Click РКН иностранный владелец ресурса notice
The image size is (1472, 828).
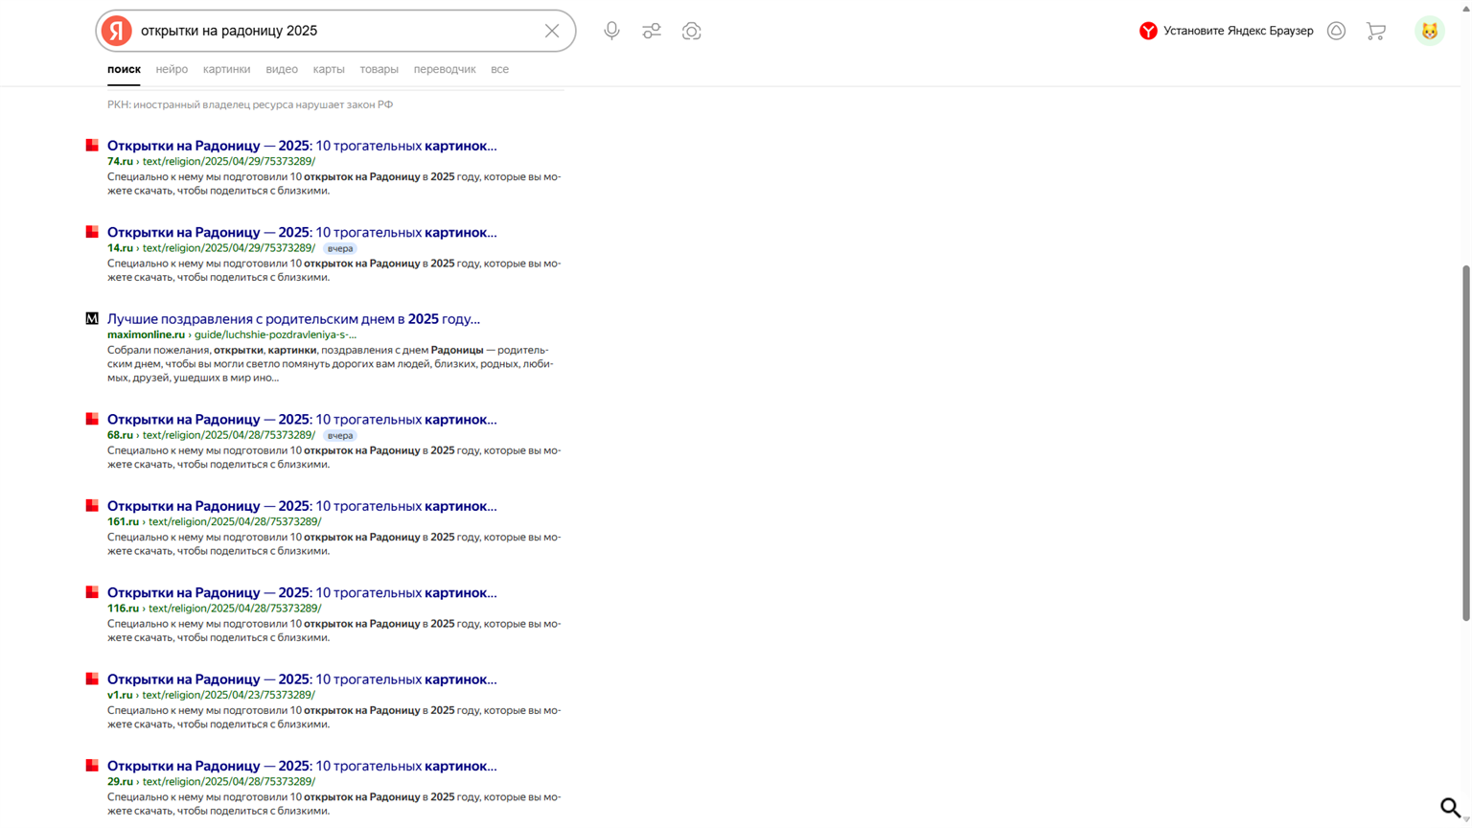click(250, 104)
